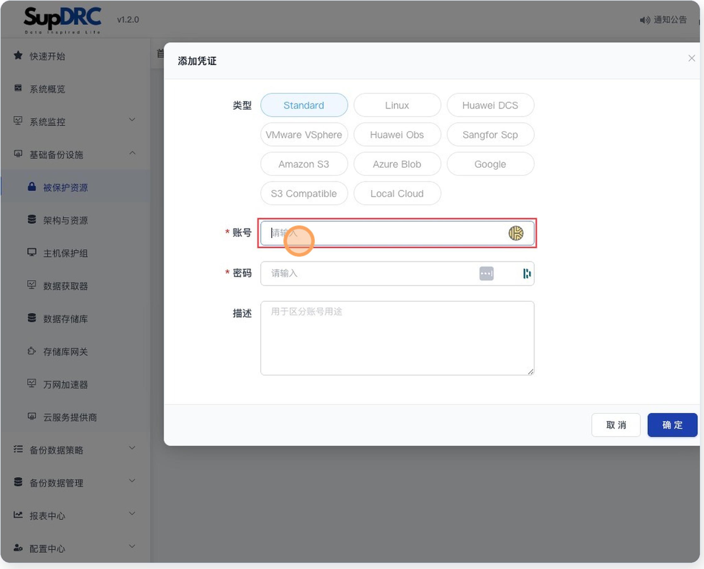Click the speaker icon beside 通知公告

click(645, 20)
